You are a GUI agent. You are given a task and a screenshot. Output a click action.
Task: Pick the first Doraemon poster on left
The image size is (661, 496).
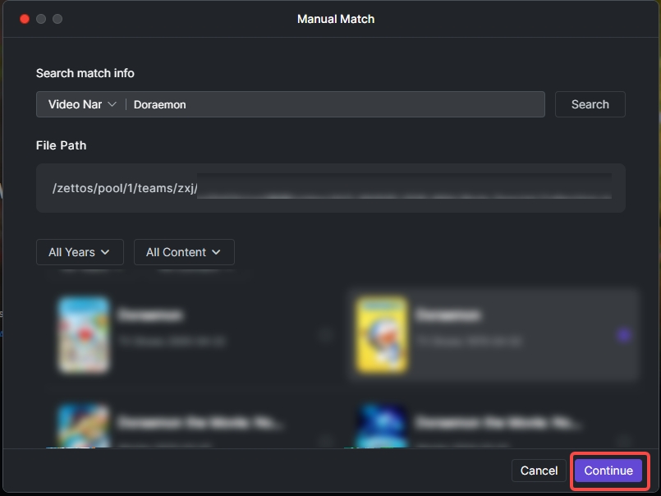coord(84,334)
